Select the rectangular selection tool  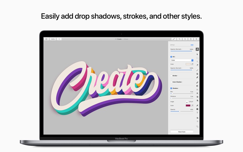(197, 58)
